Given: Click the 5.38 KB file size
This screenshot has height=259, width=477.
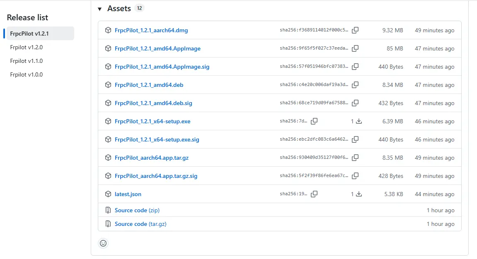Looking at the screenshot, I should (x=394, y=194).
